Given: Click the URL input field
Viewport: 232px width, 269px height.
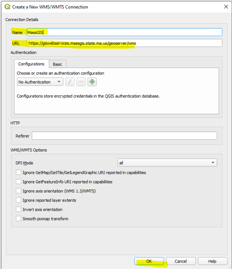Looking at the screenshot, I should coord(125,43).
